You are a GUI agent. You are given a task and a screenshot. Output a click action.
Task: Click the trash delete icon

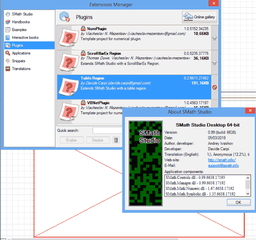coord(116,140)
